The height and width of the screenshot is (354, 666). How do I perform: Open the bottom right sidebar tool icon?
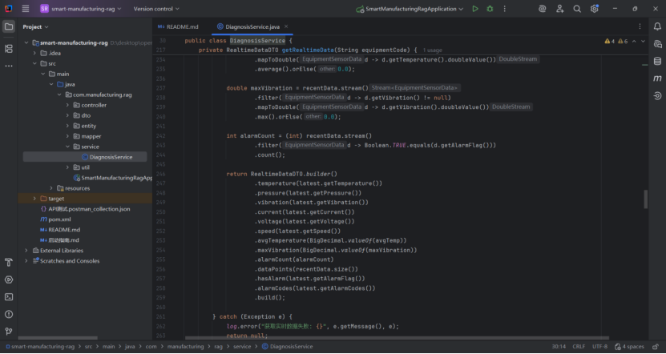[657, 96]
